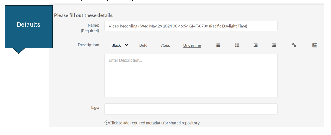Increase indent with the indent icon
This screenshot has width=331, height=135.
(x=274, y=45)
